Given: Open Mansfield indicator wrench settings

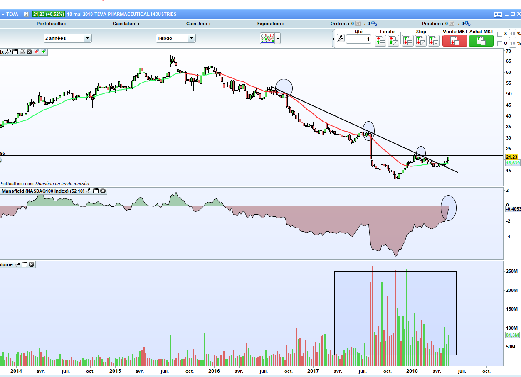Looking at the screenshot, I should (x=89, y=191).
